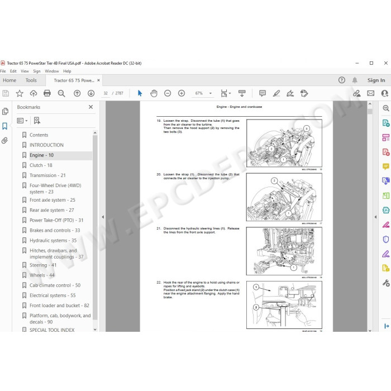Open the Attachments paperclip panel
This screenshot has height=391, width=391.
[x=4, y=141]
